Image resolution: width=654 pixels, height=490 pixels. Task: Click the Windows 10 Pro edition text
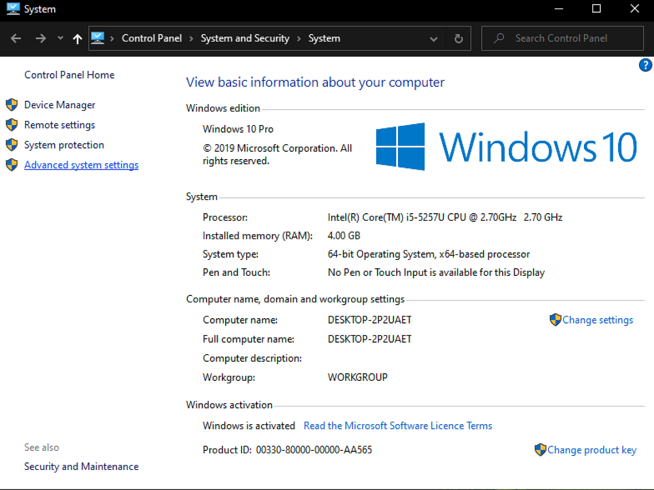[x=238, y=129]
